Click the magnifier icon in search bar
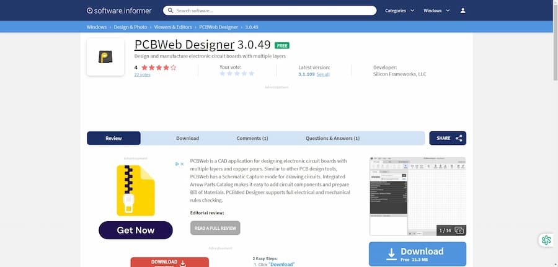Viewport: 558px width, 267px height. [x=170, y=11]
